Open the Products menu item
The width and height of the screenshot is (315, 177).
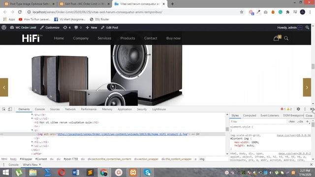pyautogui.click(x=128, y=38)
